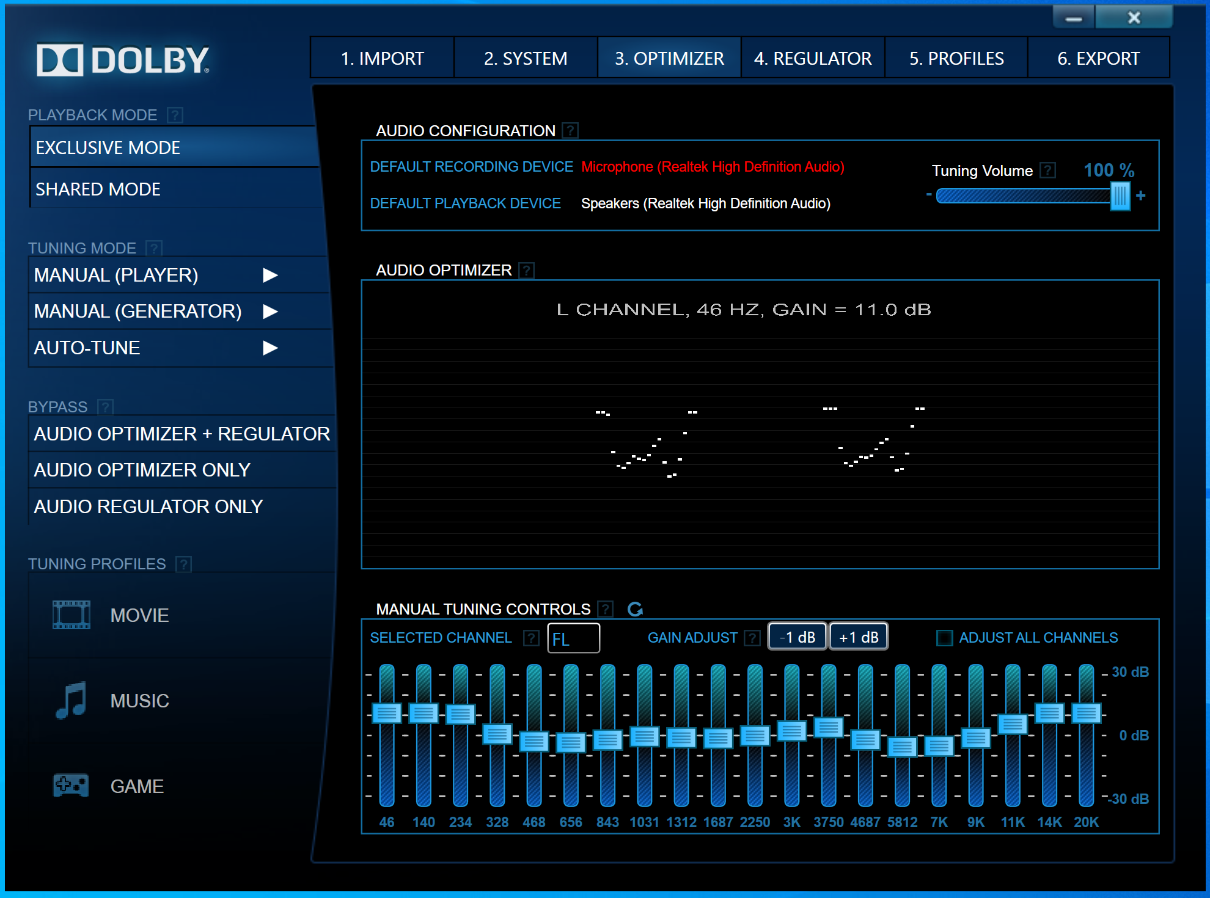Screen dimensions: 1210x898
Task: Click the 3750 Hz band slider handle
Action: point(829,728)
